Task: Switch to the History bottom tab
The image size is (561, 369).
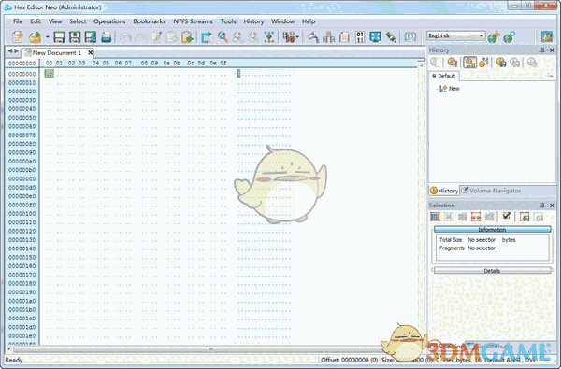Action: click(x=444, y=191)
